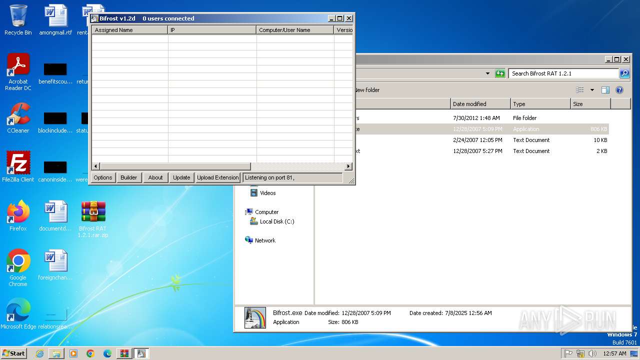Screen dimensions: 640x360
Task: Open the volume speaker tray icon
Action: click(x=592, y=353)
